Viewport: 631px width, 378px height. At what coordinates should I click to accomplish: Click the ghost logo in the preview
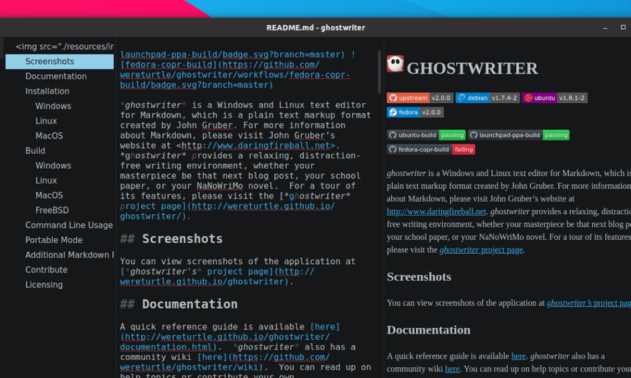point(395,64)
